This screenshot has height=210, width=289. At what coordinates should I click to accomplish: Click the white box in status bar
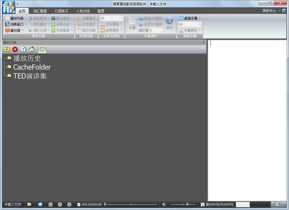tap(243, 204)
